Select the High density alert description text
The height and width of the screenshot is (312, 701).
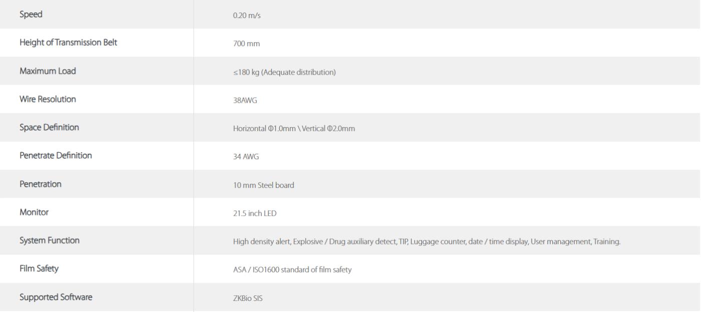pyautogui.click(x=427, y=242)
